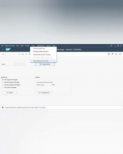This screenshot has width=123, height=154.
Task: Choose Reload package attributes entry
Action: click(43, 52)
